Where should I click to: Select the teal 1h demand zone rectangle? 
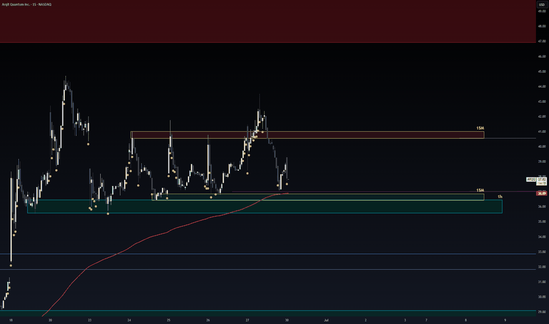click(264, 206)
